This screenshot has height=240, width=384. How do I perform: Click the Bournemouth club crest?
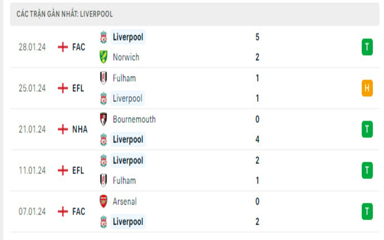[103, 119]
